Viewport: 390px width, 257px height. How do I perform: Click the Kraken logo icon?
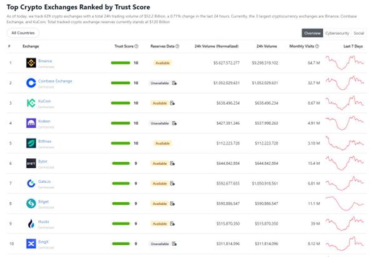(31, 123)
